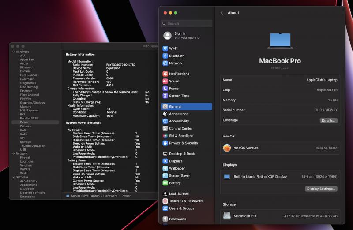The height and width of the screenshot is (230, 353).
Task: Open Display Settings… button
Action: (x=321, y=189)
